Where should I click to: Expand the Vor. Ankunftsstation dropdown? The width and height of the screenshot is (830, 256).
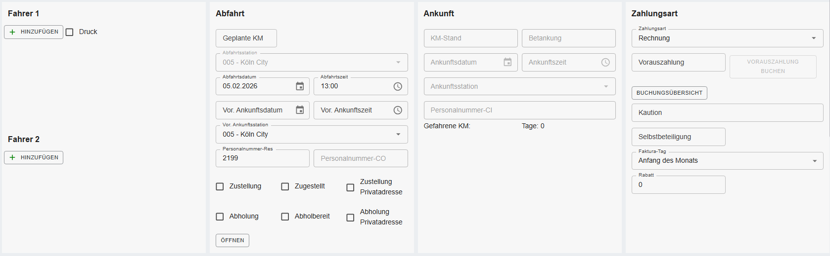click(x=398, y=134)
